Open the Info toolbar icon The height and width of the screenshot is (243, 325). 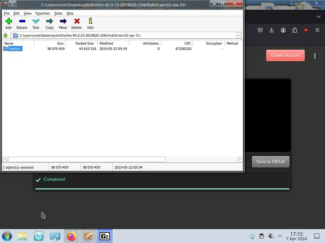(x=90, y=23)
